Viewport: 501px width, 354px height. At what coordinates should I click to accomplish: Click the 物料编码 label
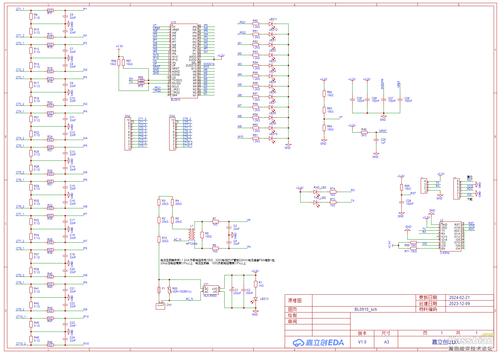coord(428,310)
